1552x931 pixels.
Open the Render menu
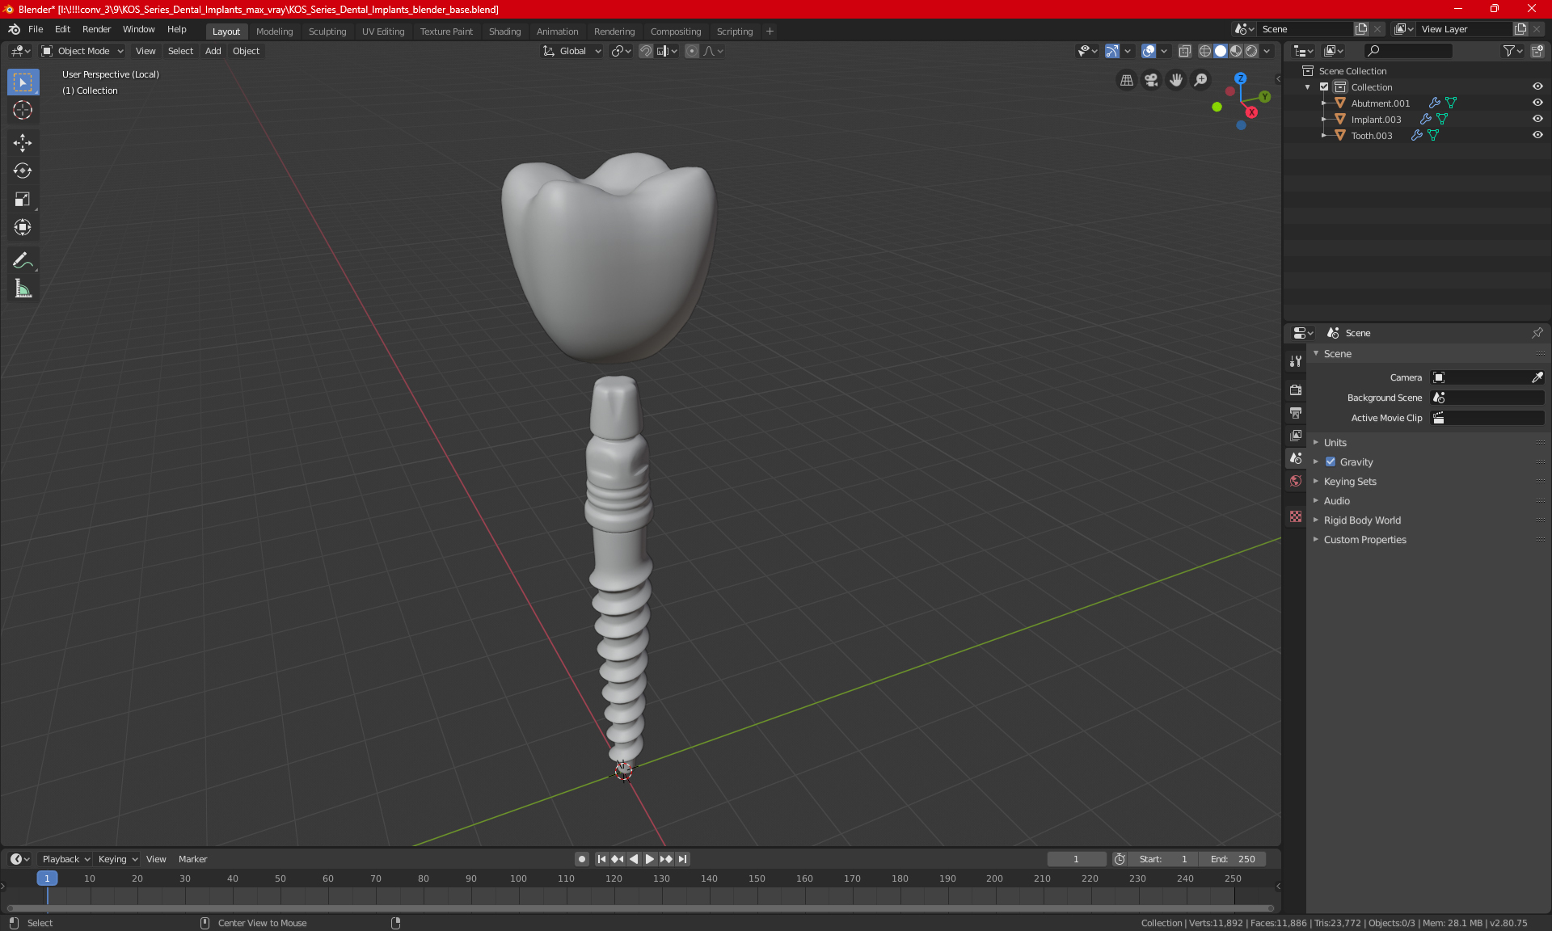pyautogui.click(x=96, y=29)
